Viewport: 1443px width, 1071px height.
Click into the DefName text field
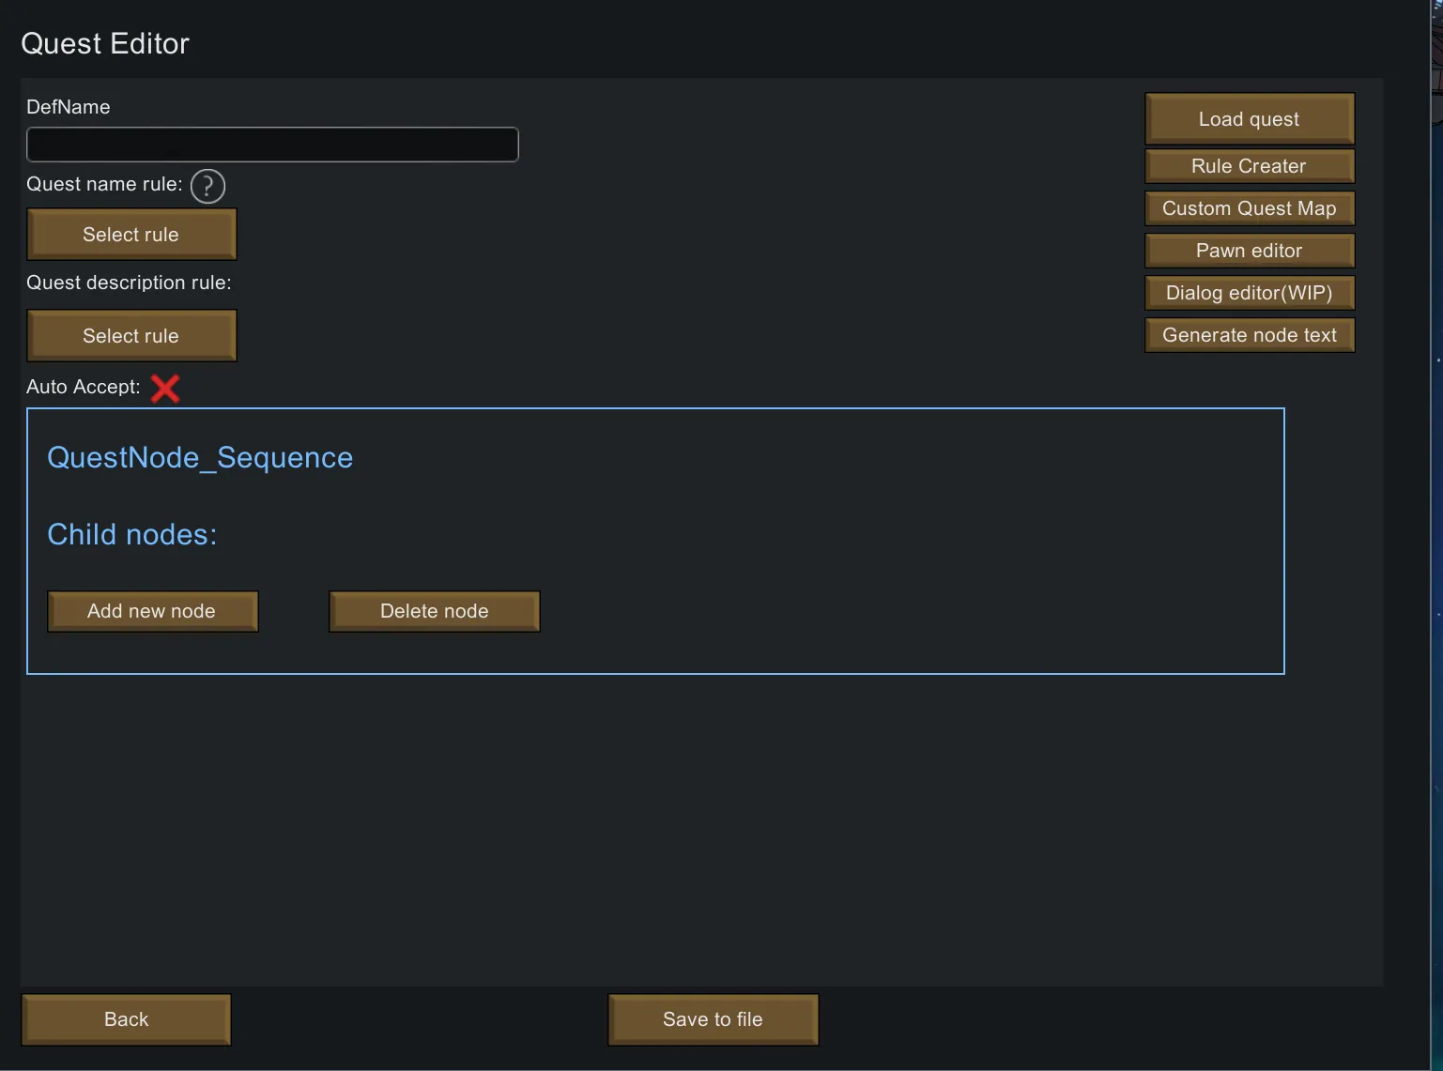272,145
